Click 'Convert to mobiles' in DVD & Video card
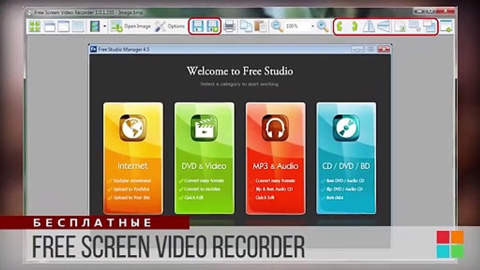480x270 pixels. (x=202, y=189)
